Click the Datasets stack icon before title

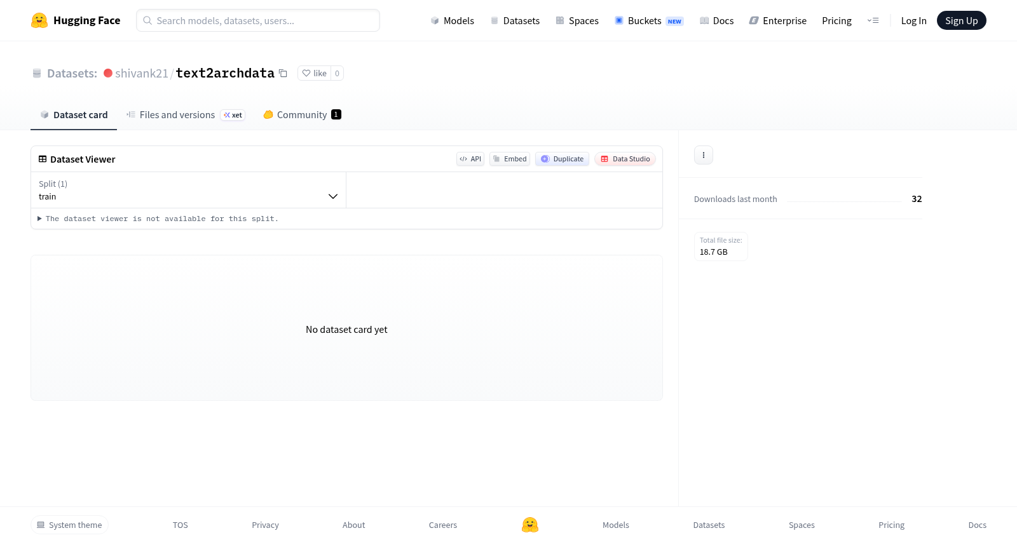tap(37, 73)
